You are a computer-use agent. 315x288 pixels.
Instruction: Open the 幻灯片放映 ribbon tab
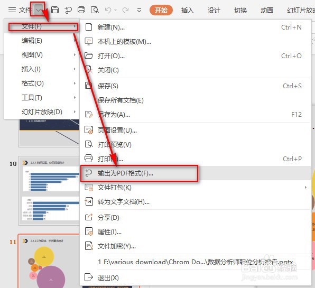coord(301,10)
